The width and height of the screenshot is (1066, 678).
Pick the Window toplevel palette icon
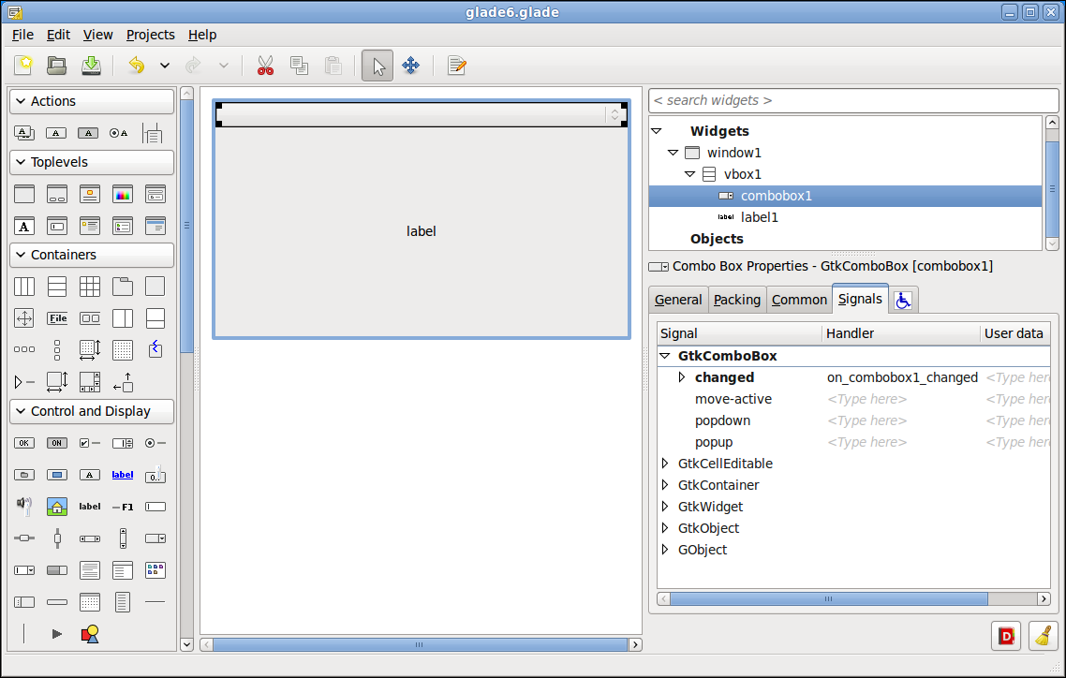[24, 194]
